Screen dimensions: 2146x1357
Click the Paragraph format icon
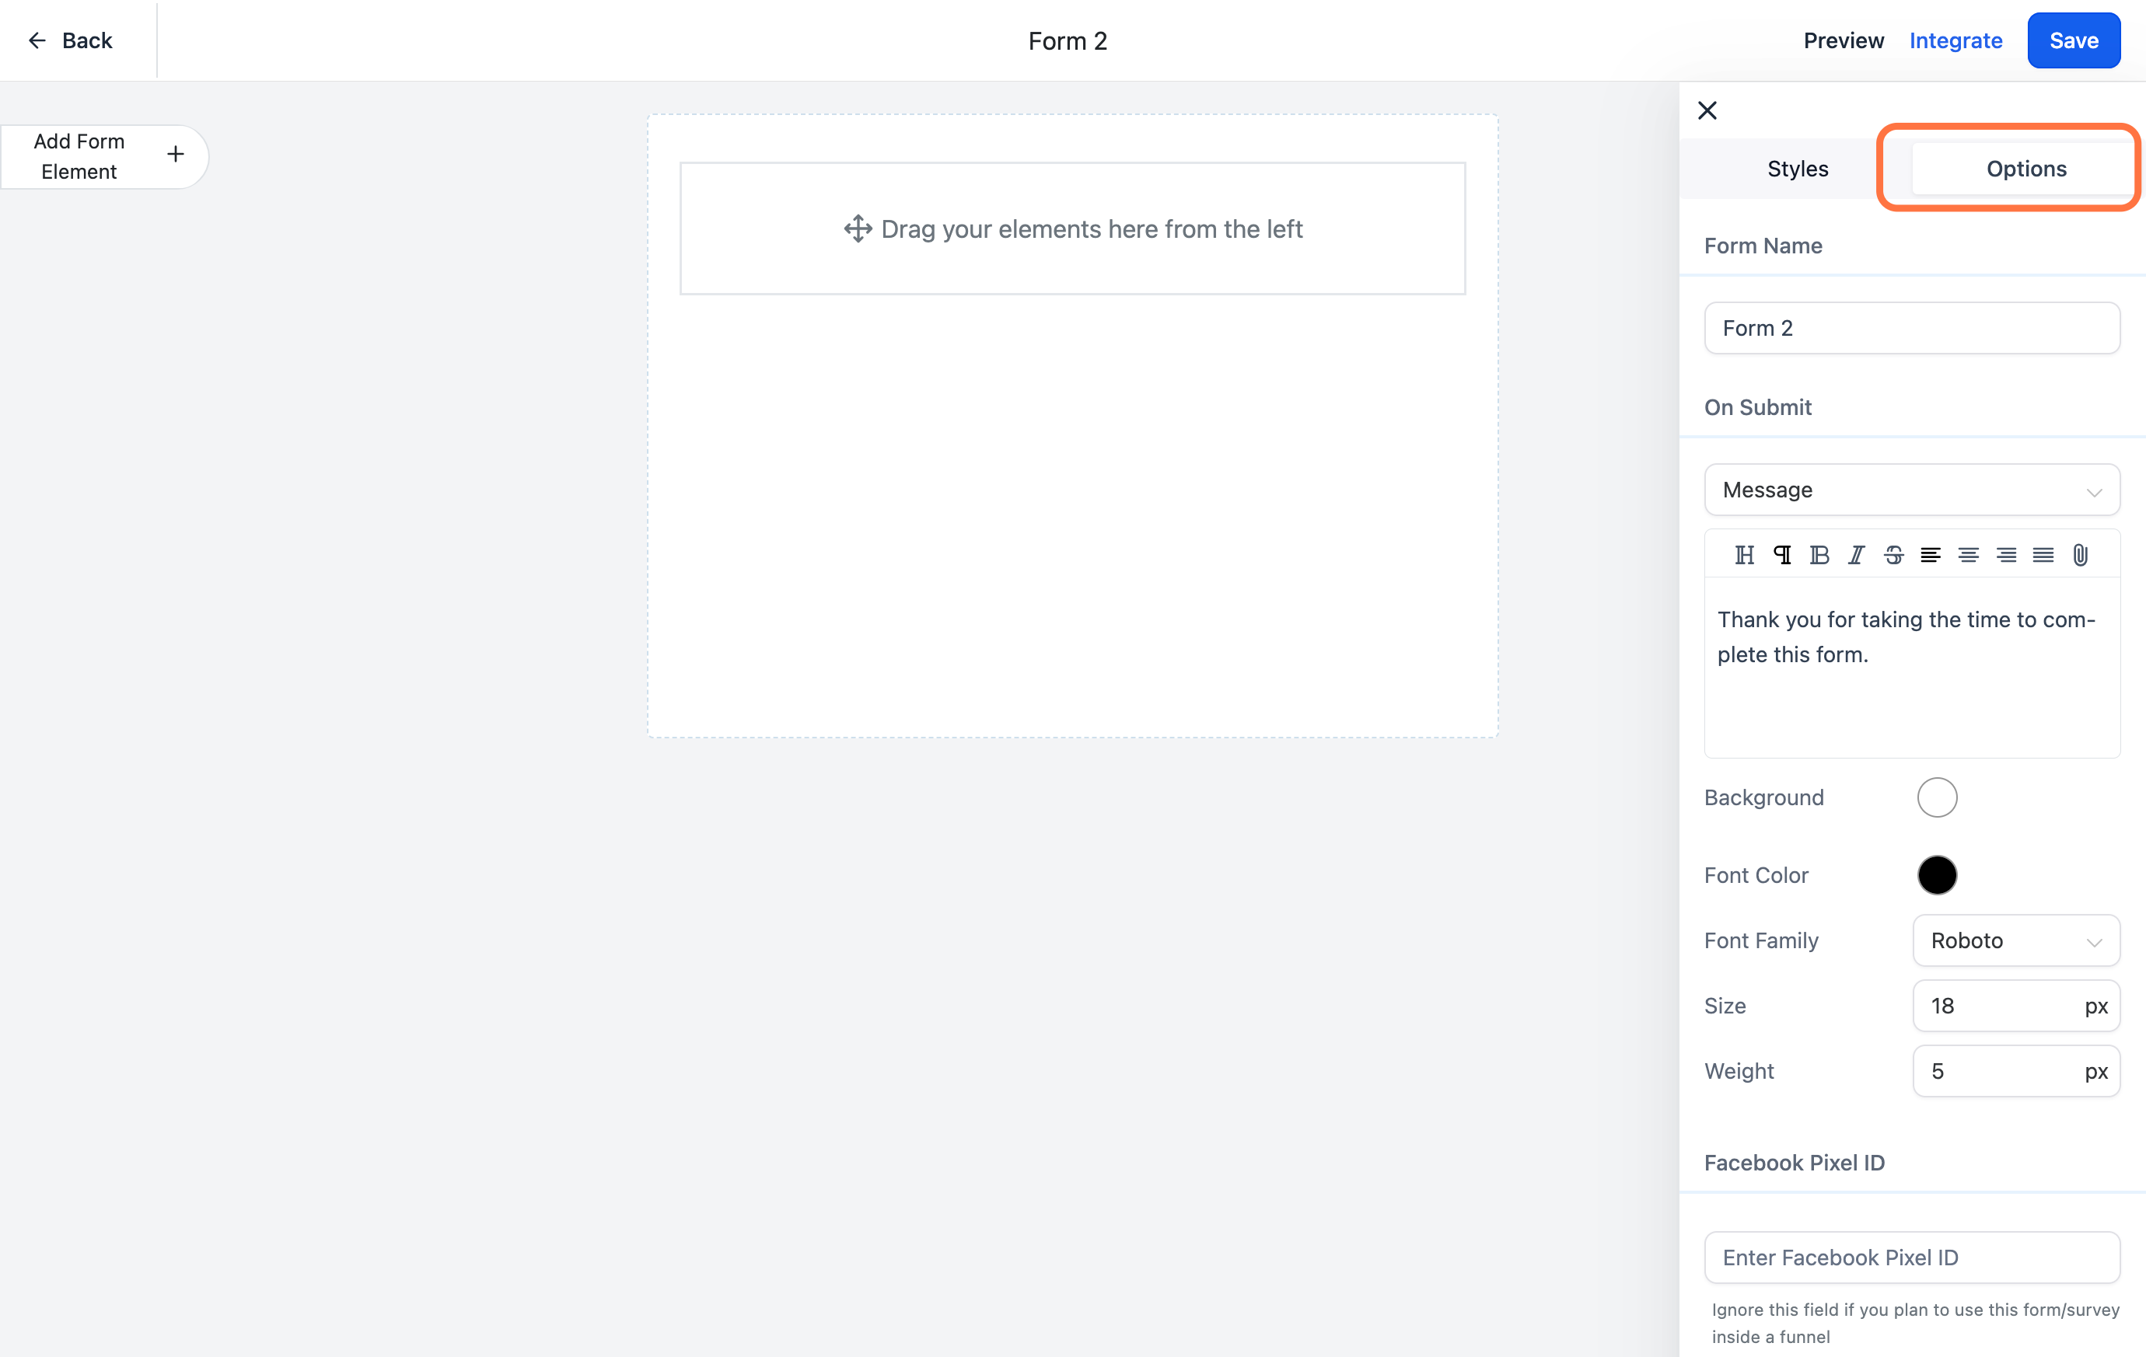[1781, 555]
